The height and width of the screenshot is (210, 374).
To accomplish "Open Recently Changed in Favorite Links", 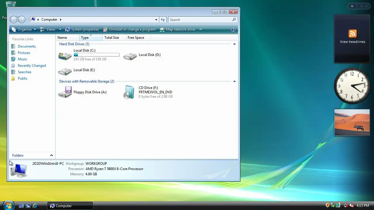I will pos(32,66).
